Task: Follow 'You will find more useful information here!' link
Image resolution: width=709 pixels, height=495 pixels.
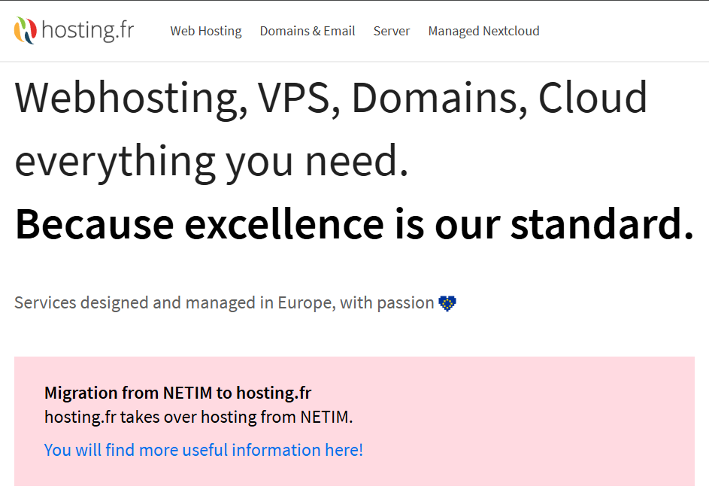Action: (204, 450)
